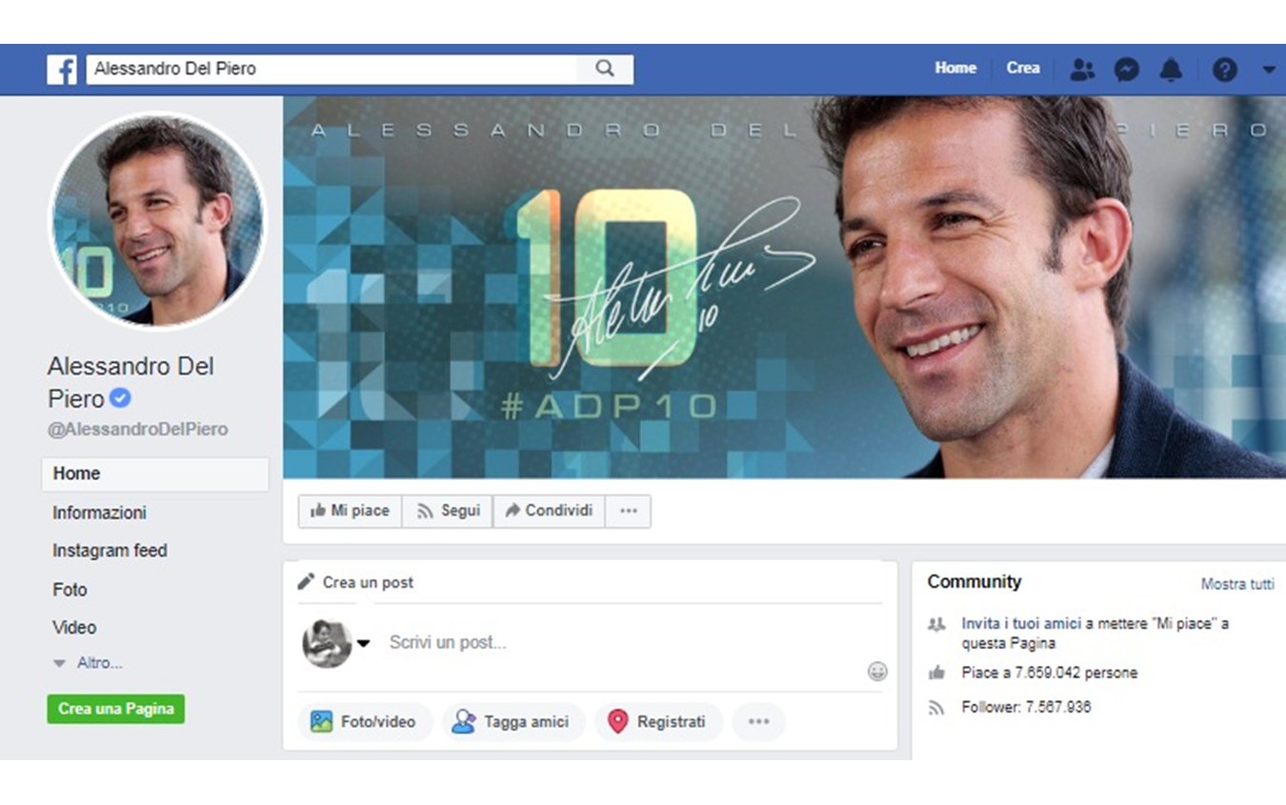Screen dimensions: 1286x805
Task: Click the Crea un post header
Action: click(368, 582)
